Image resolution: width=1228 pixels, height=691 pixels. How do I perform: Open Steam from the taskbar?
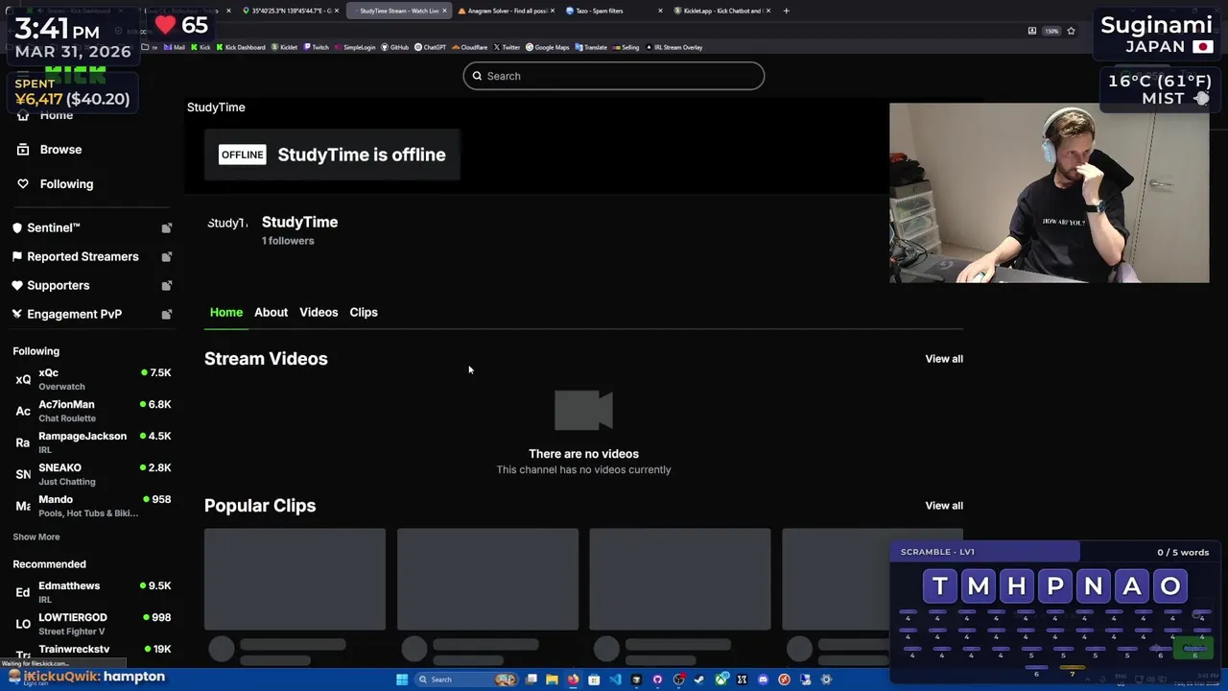pos(699,679)
